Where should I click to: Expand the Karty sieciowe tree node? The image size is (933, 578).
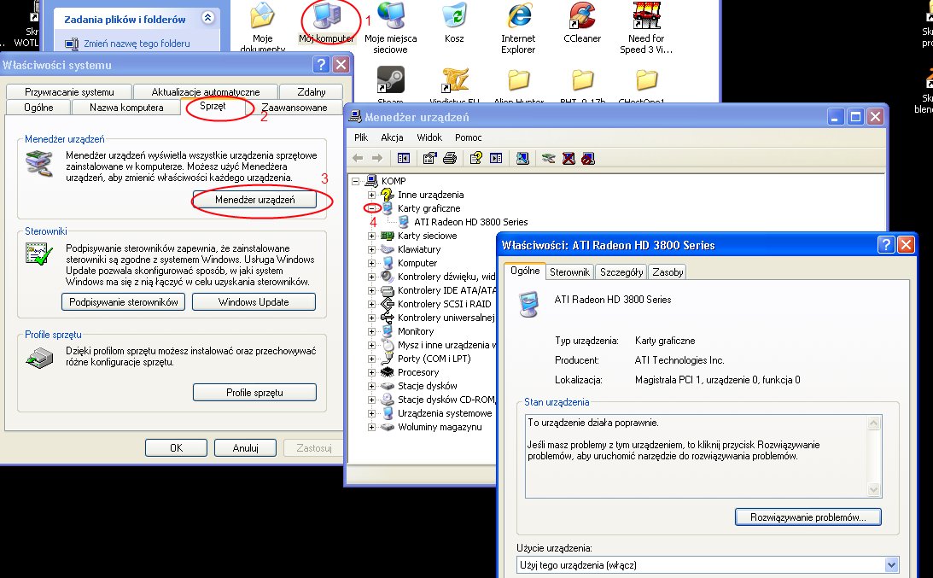[371, 236]
